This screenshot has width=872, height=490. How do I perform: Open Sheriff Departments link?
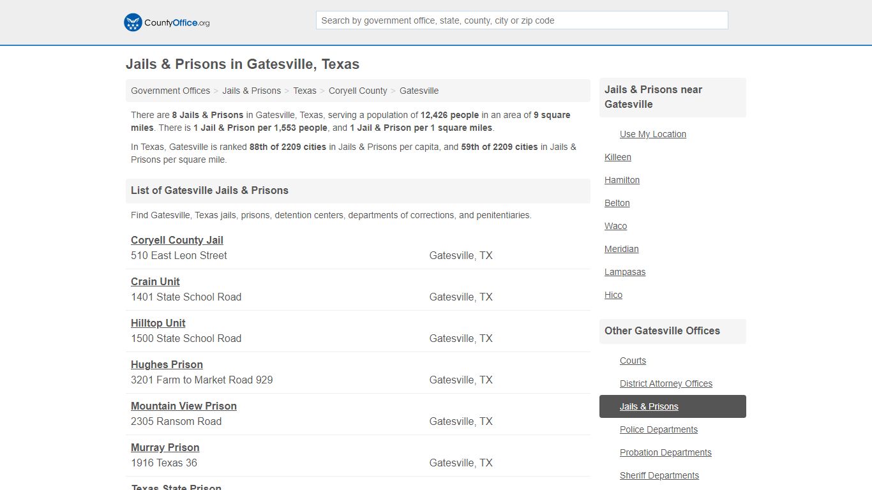pyautogui.click(x=659, y=475)
